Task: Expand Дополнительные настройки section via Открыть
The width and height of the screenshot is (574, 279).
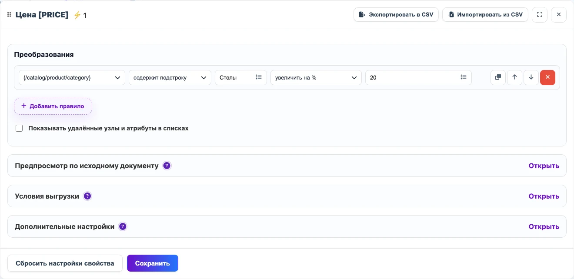Action: tap(544, 226)
